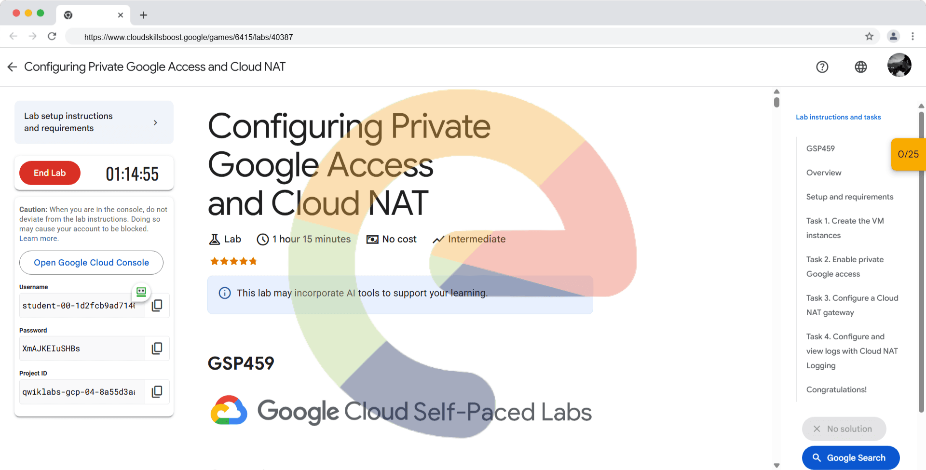Image resolution: width=926 pixels, height=470 pixels.
Task: Open the browser three-dot menu
Action: pyautogui.click(x=912, y=37)
